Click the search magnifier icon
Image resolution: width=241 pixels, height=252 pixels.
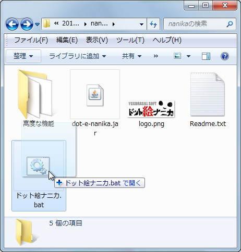230,24
